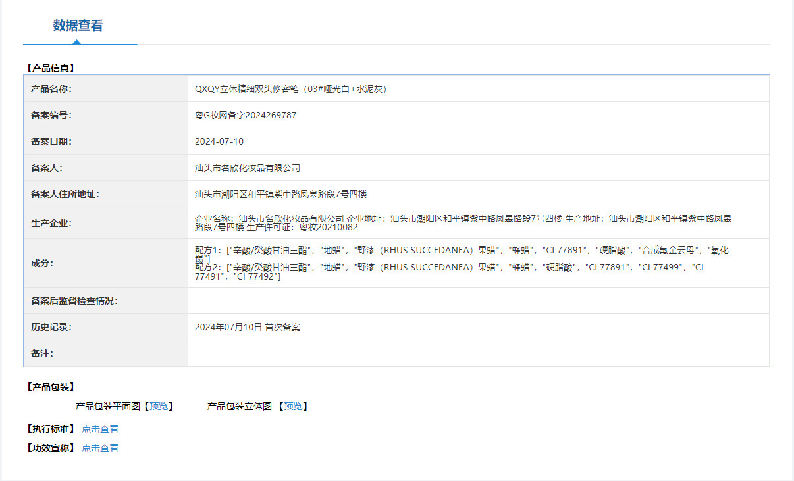
Task: Click 点击查看 next to 功效宣称
Action: coord(100,448)
